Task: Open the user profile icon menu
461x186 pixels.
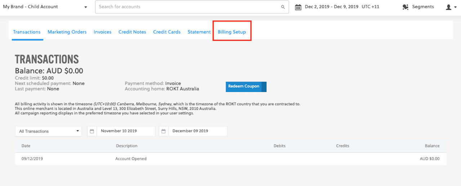Action: tap(448, 7)
